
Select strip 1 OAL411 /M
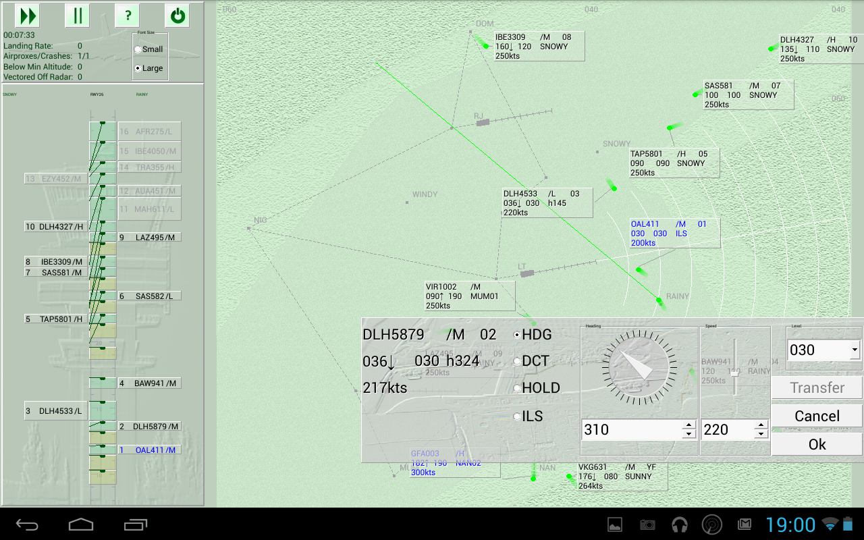tap(149, 450)
